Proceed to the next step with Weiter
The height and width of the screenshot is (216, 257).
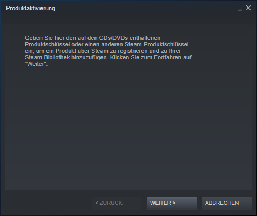coord(172,203)
